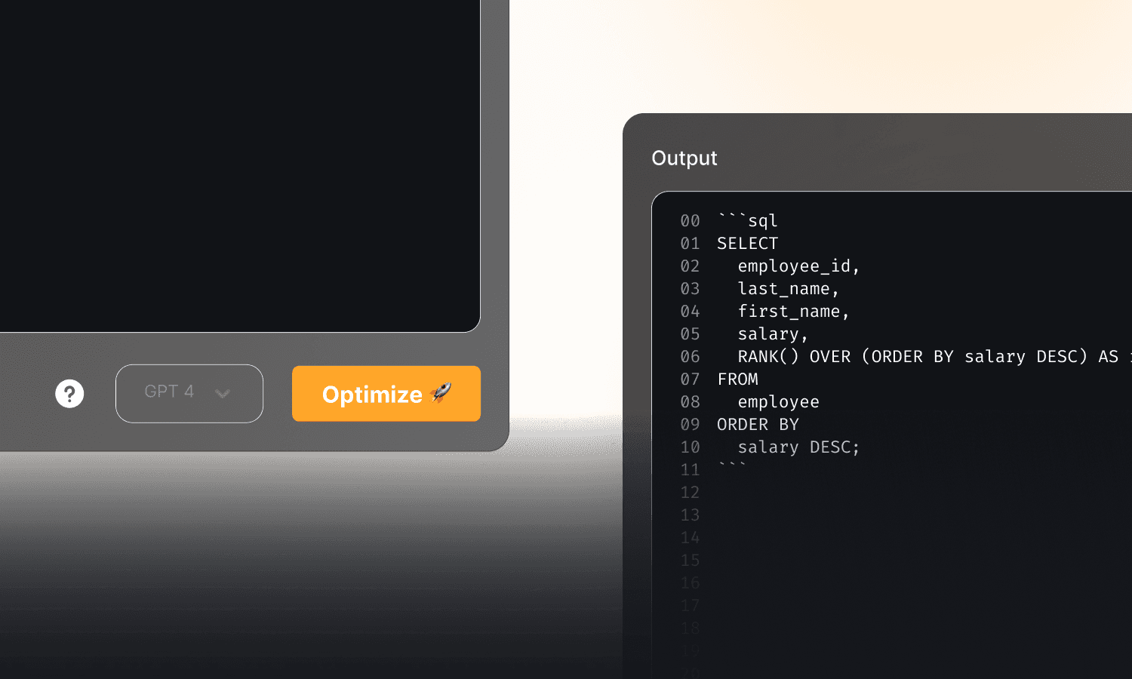Click "last_name," on line 03
Viewport: 1132px width, 679px height.
pyautogui.click(x=789, y=289)
